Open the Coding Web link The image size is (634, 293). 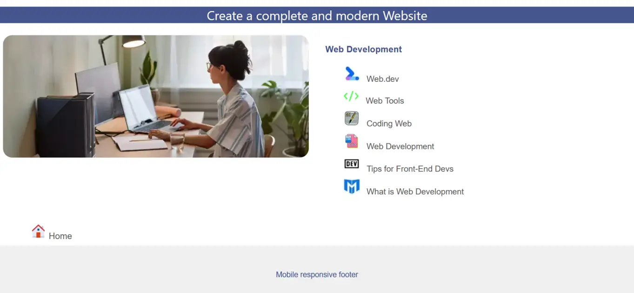tap(389, 124)
